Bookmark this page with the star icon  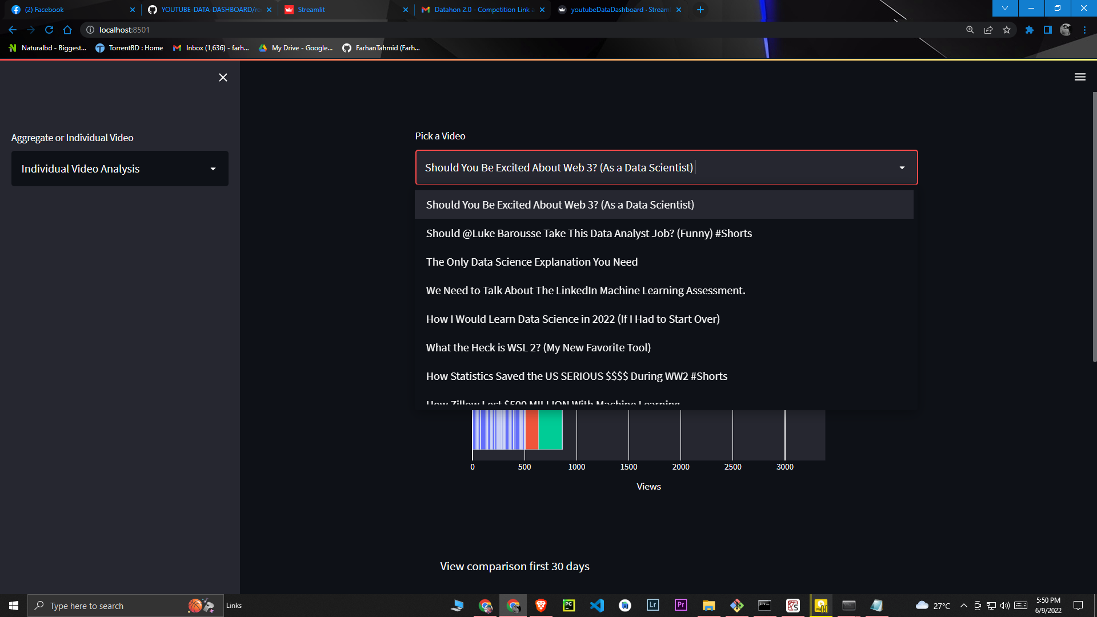pos(1007,30)
